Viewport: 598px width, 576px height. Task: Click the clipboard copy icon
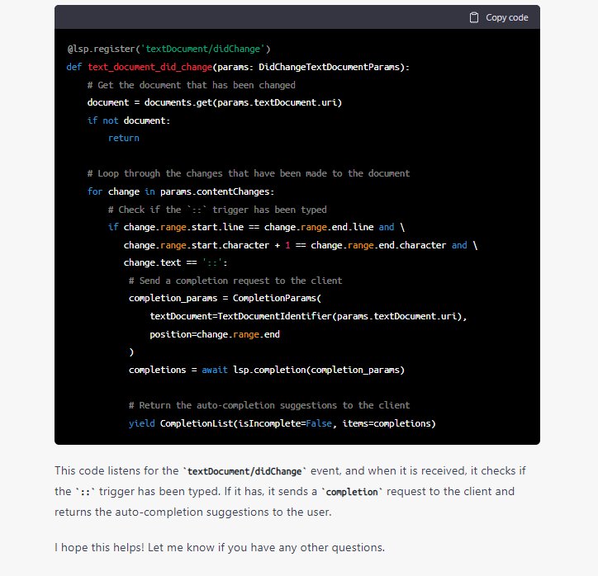click(x=473, y=17)
